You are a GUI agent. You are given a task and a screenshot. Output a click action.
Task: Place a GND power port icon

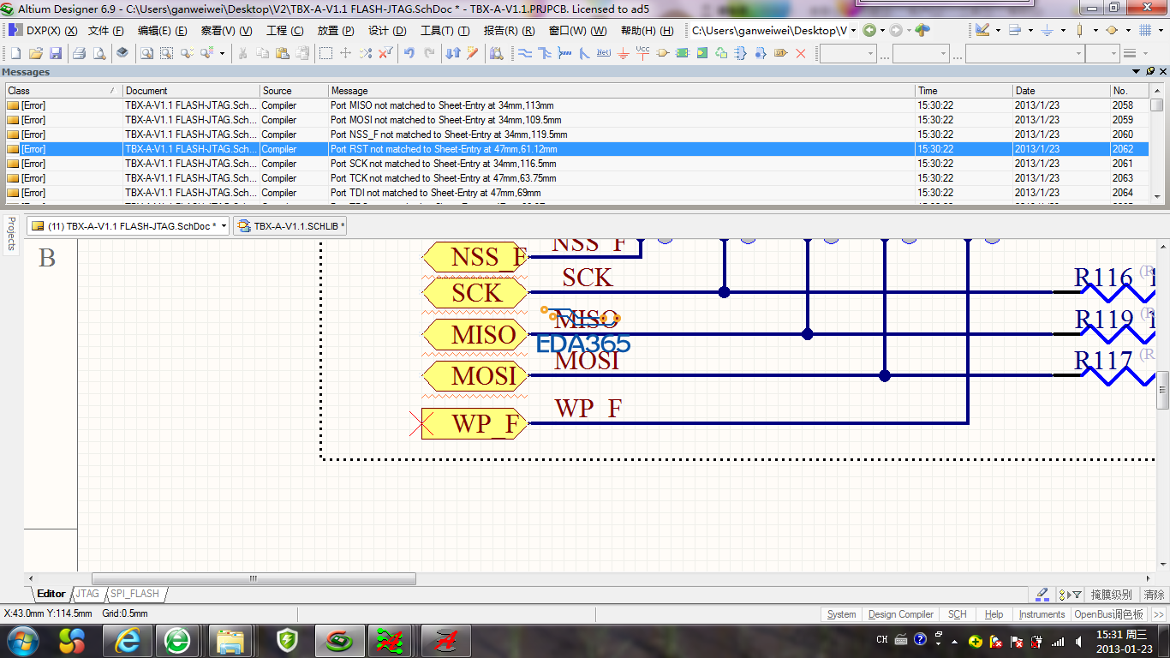point(623,53)
